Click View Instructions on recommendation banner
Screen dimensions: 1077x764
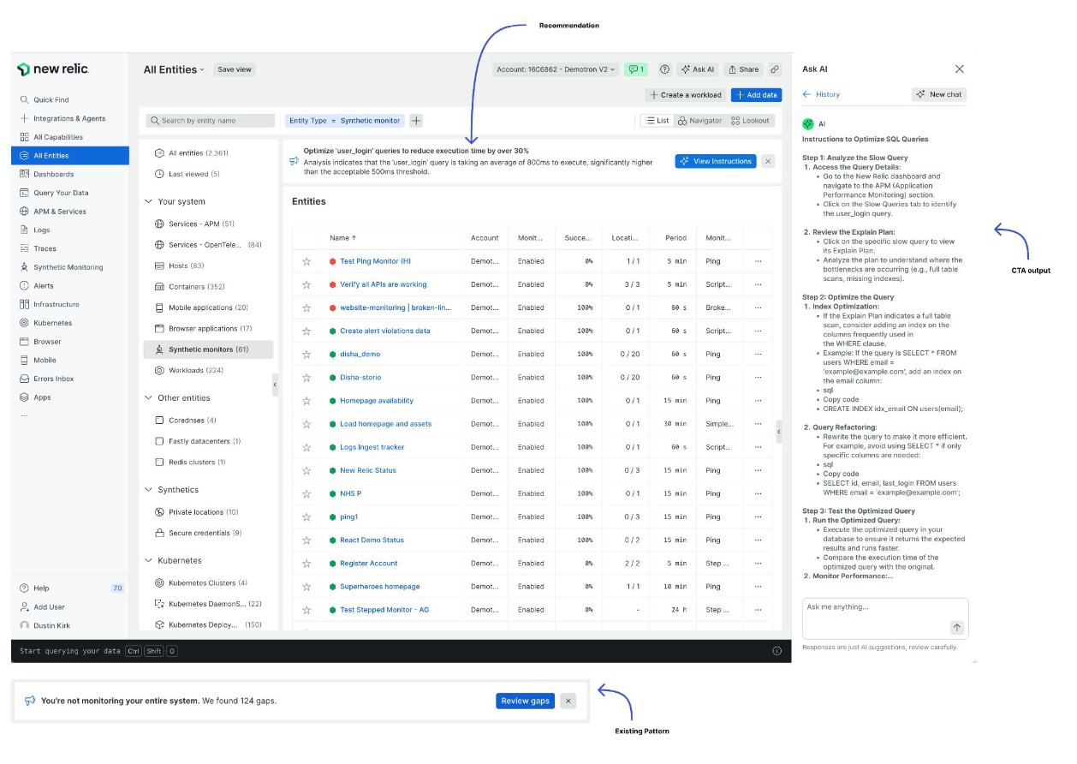tap(716, 161)
